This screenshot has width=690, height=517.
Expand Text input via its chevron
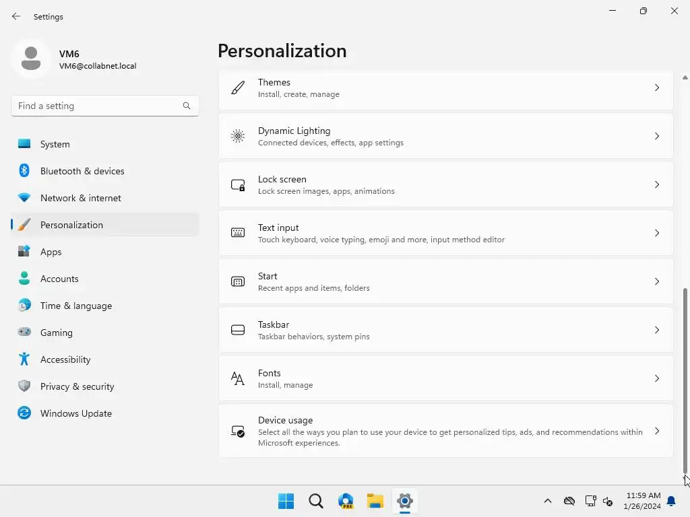(x=656, y=232)
